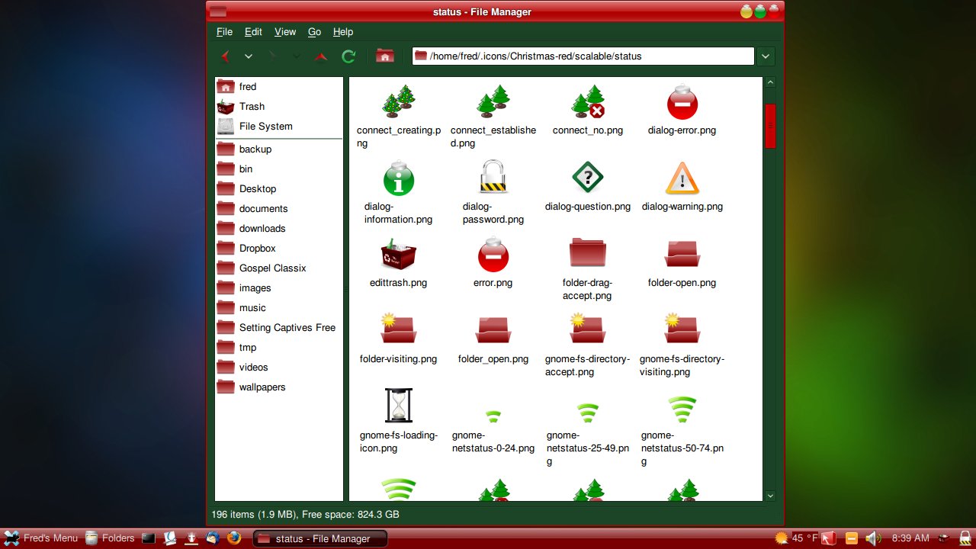The width and height of the screenshot is (976, 549).
Task: Select the gnome-fs-directory-accept.png icon
Action: point(588,329)
